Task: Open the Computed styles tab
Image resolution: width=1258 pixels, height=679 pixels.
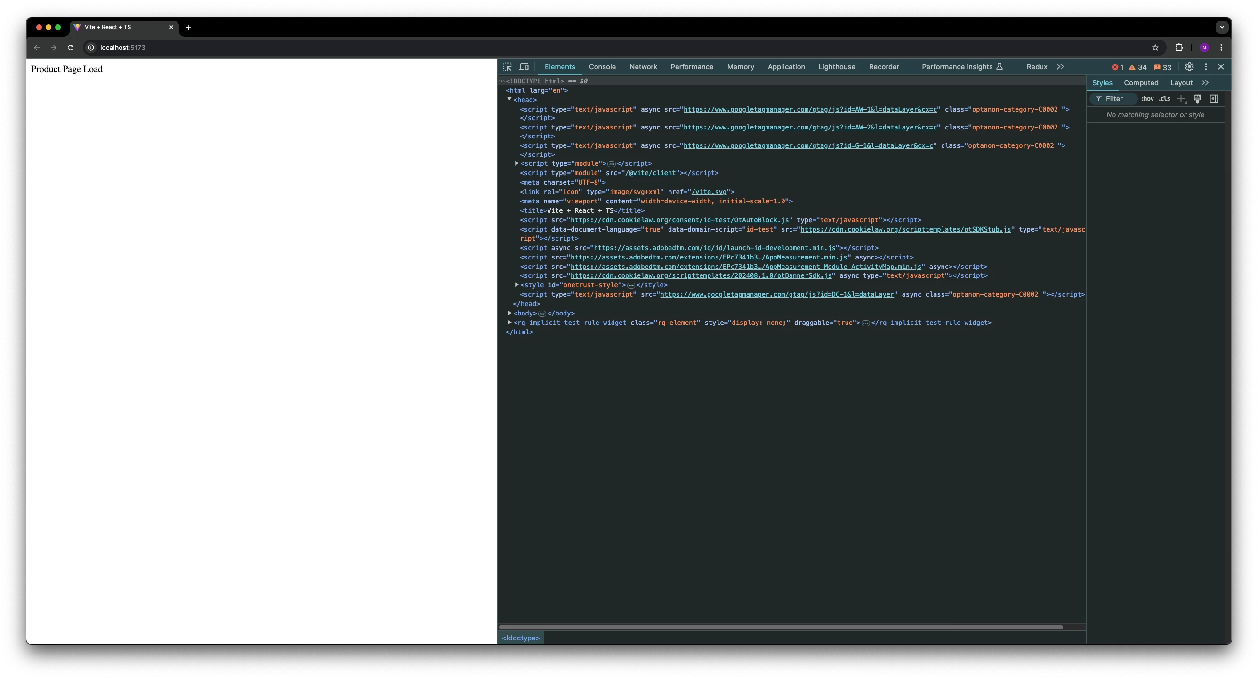Action: [1141, 83]
